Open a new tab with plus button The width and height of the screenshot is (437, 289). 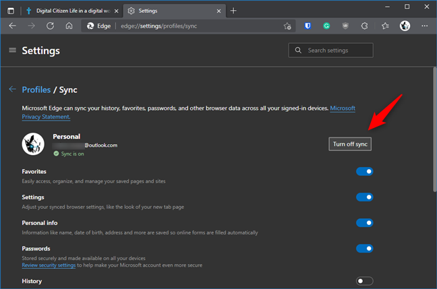click(233, 11)
